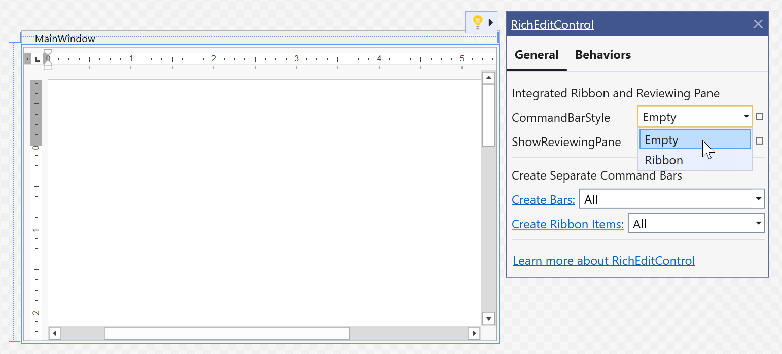Collapse the CommandBarStyle combo box
The height and width of the screenshot is (354, 782).
[746, 117]
